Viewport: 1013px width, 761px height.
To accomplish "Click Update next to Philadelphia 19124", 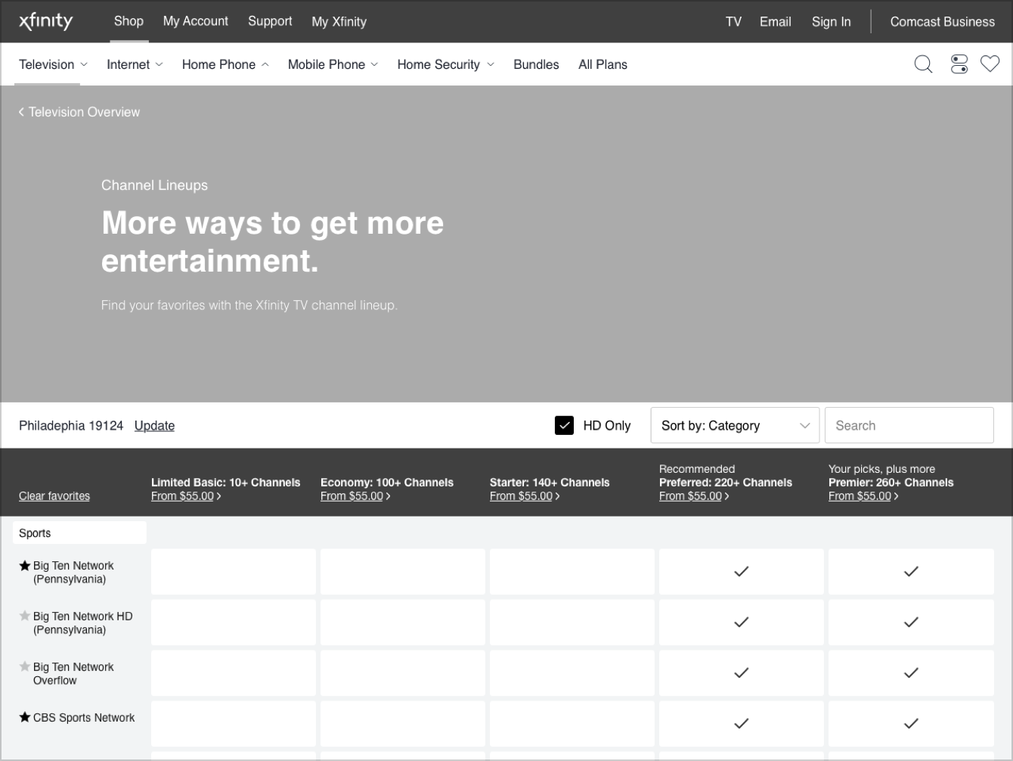I will point(154,426).
